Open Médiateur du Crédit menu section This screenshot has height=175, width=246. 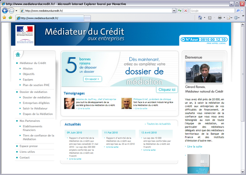click(33, 63)
